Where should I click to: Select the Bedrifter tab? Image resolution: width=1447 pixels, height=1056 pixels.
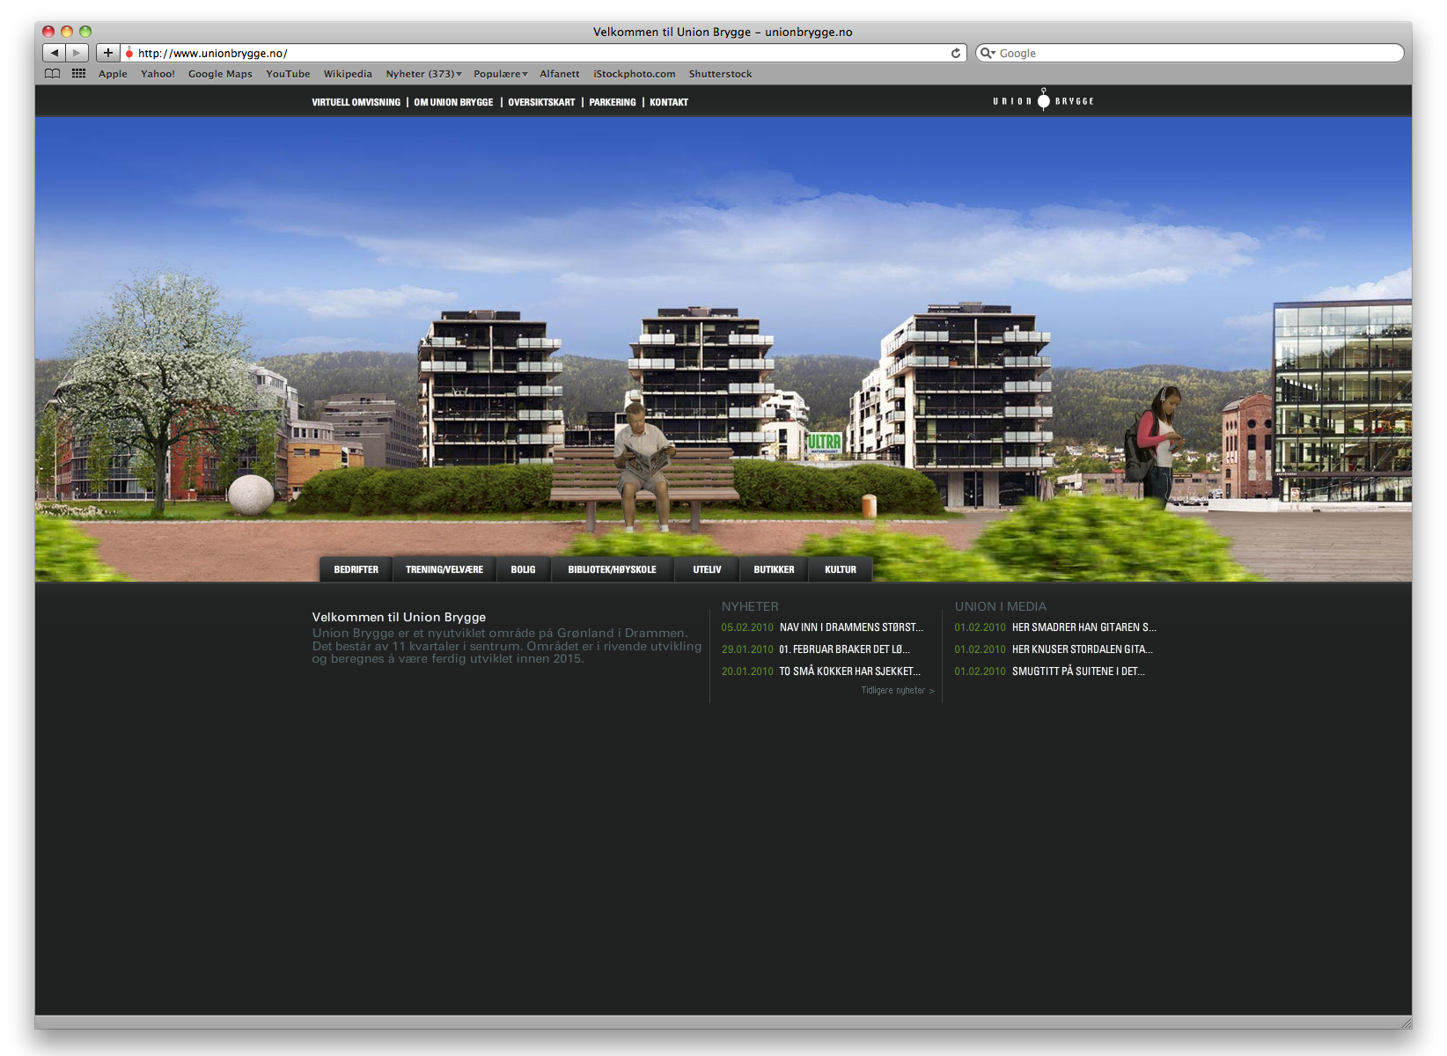(x=356, y=569)
